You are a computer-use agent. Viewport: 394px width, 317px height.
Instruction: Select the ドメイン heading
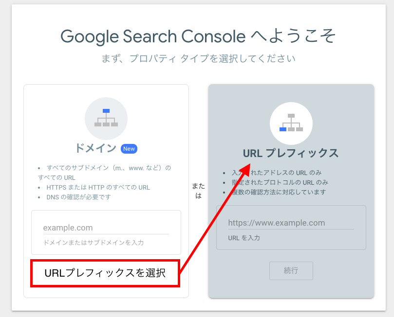point(96,148)
